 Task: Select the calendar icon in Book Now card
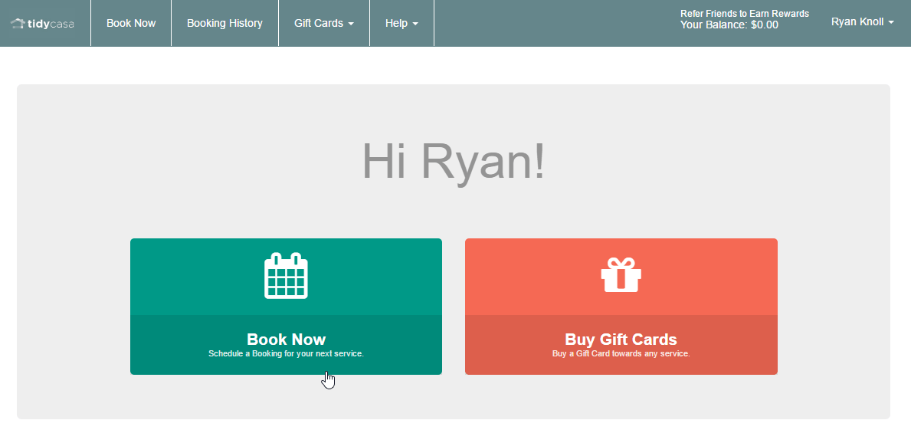tap(286, 276)
